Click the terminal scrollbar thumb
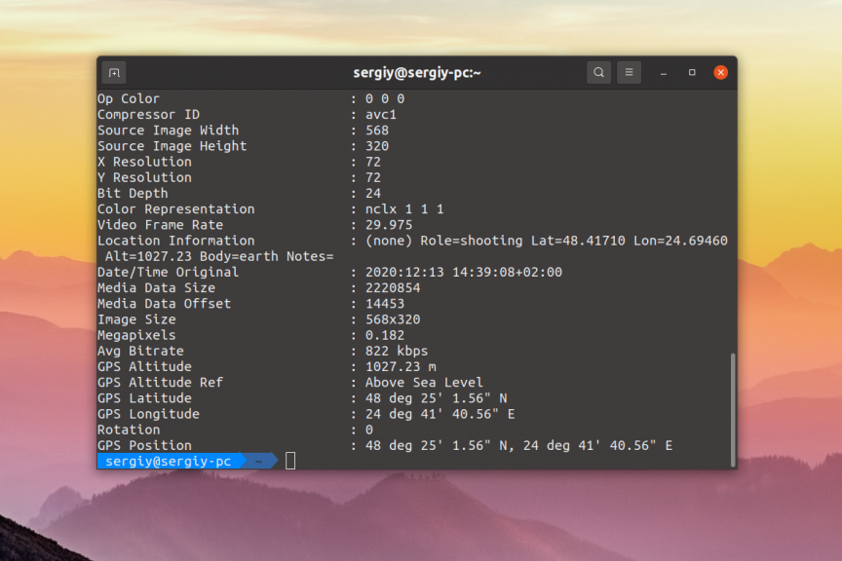This screenshot has height=561, width=842. tap(732, 407)
